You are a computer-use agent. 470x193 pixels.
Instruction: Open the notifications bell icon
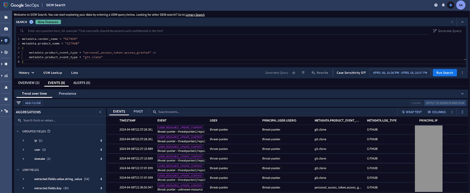[x=443, y=5]
